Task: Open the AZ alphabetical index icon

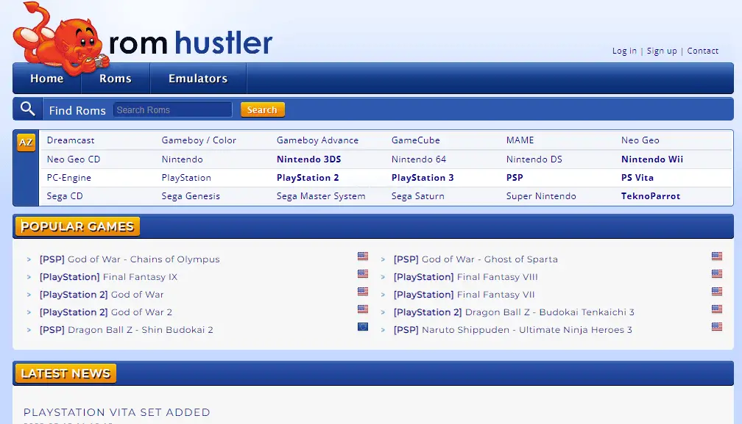Action: coord(26,142)
